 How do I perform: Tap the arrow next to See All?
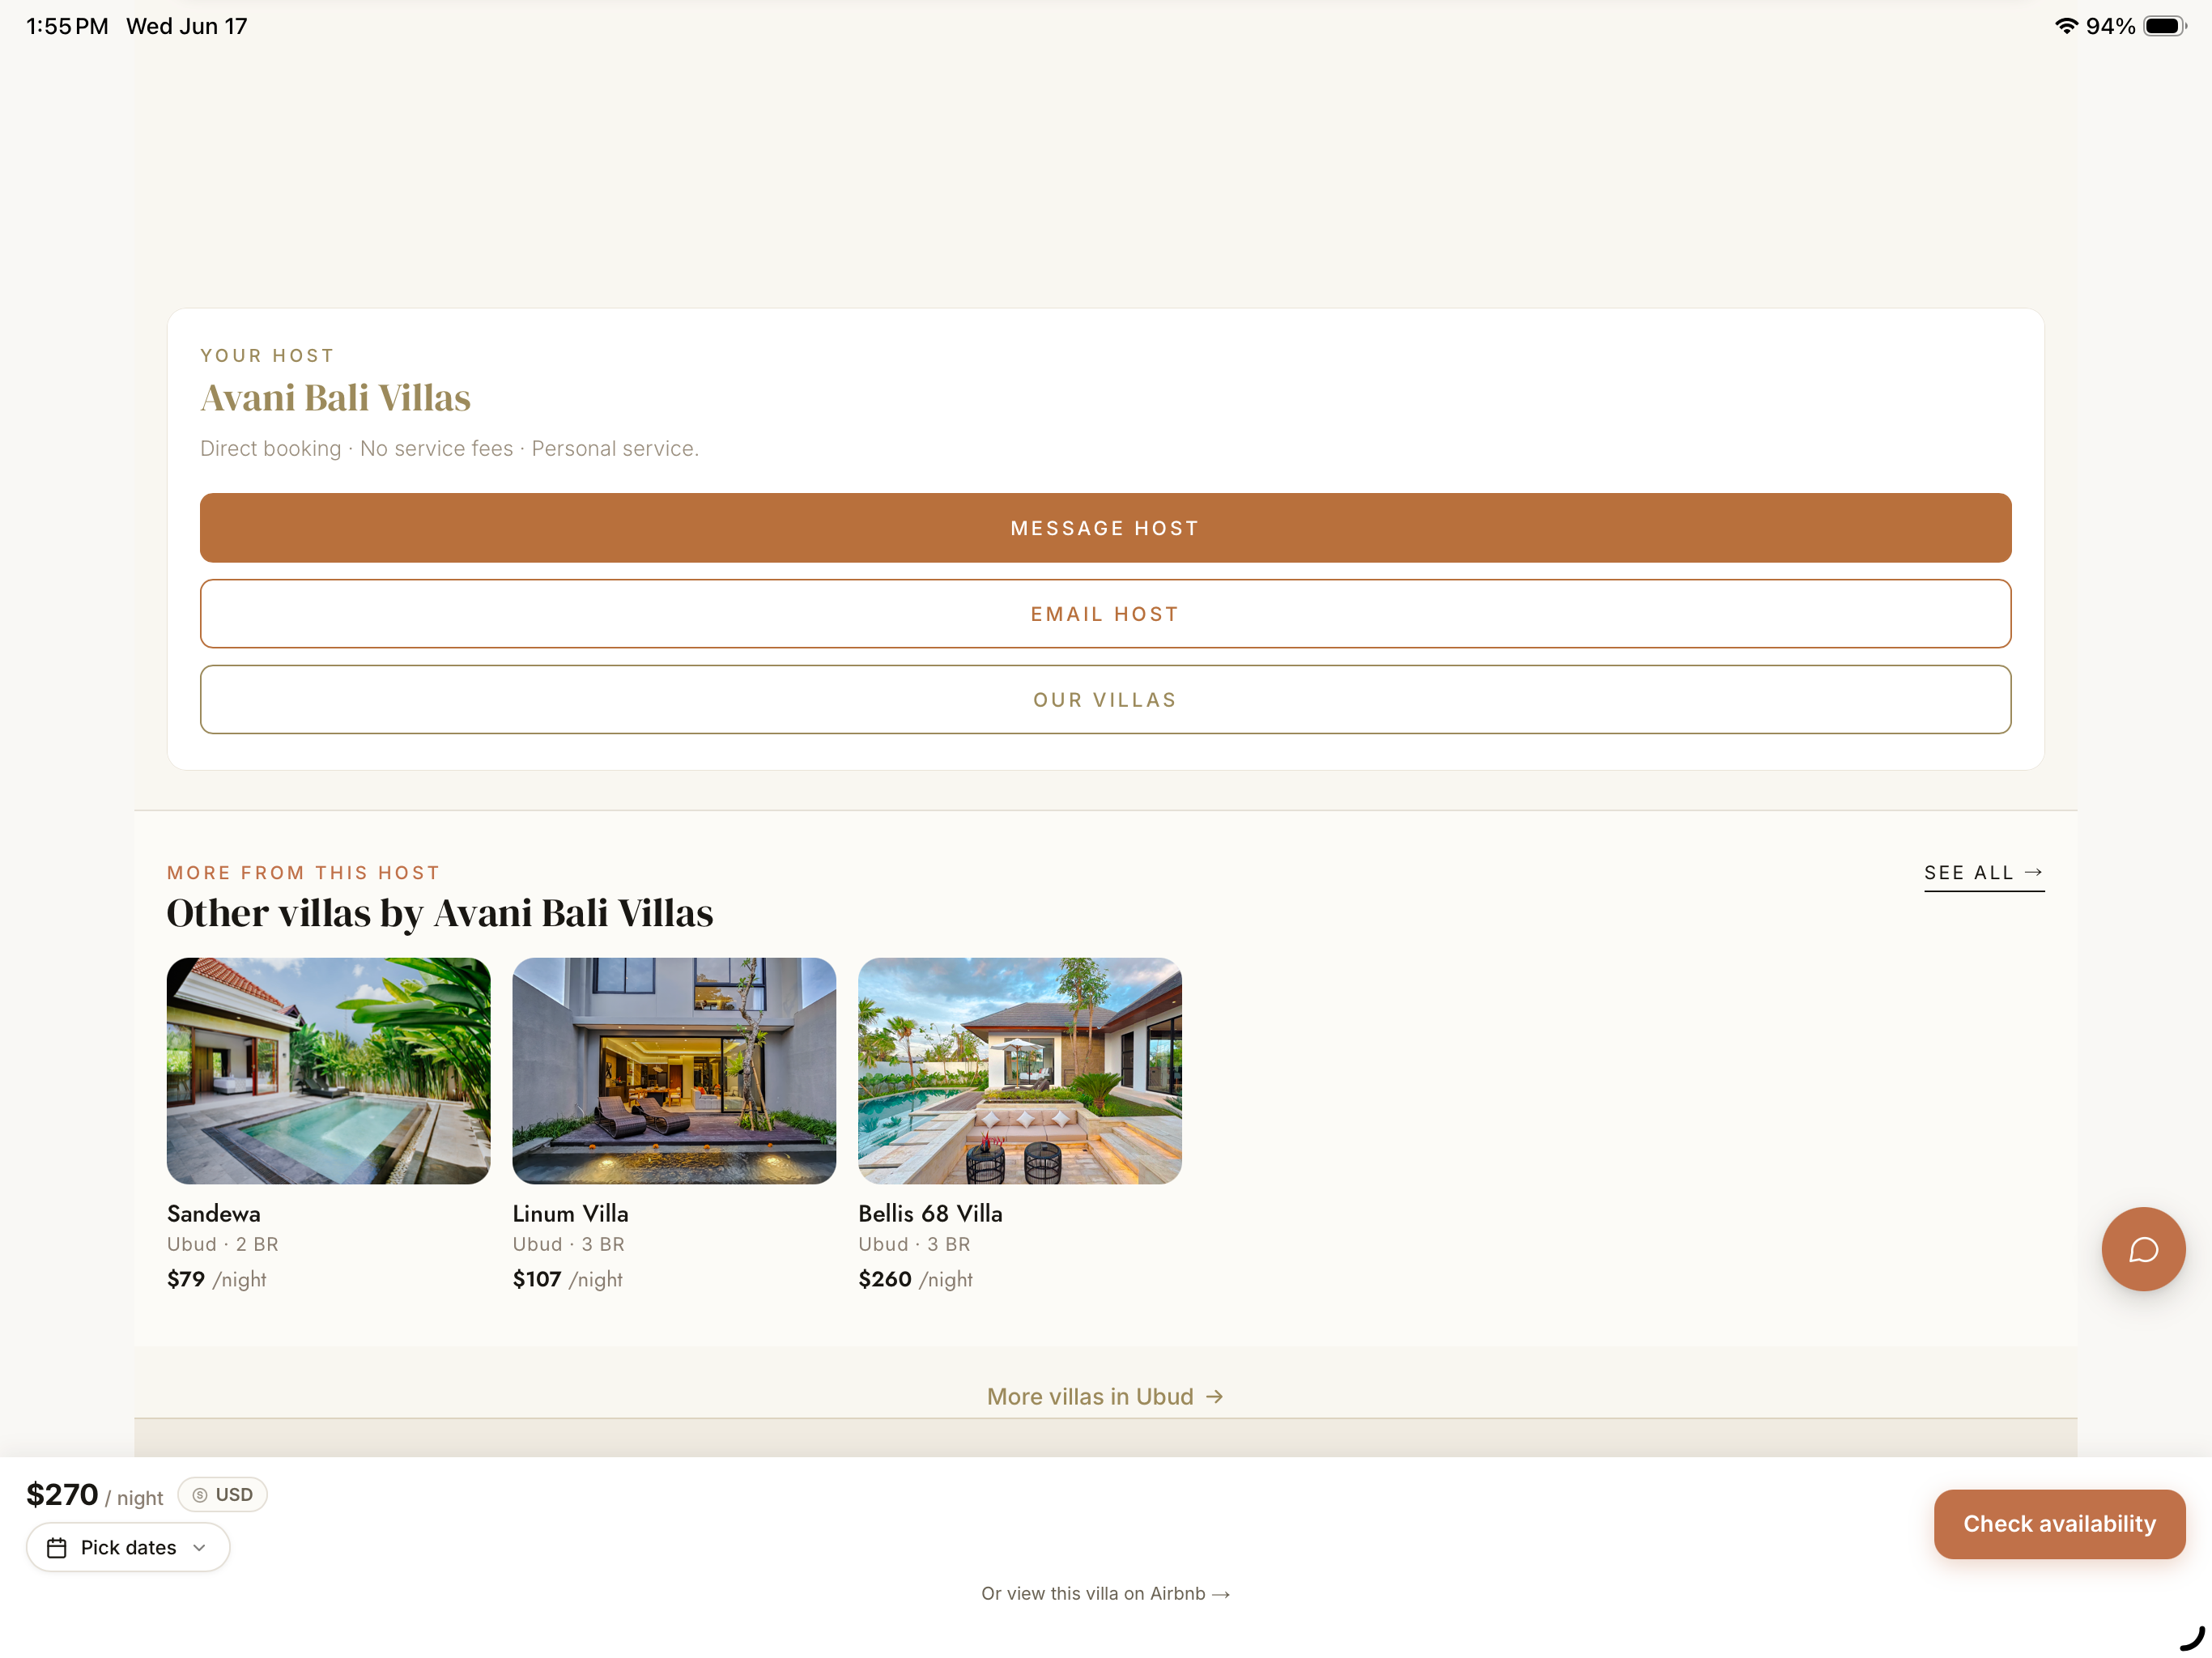[x=2033, y=872]
